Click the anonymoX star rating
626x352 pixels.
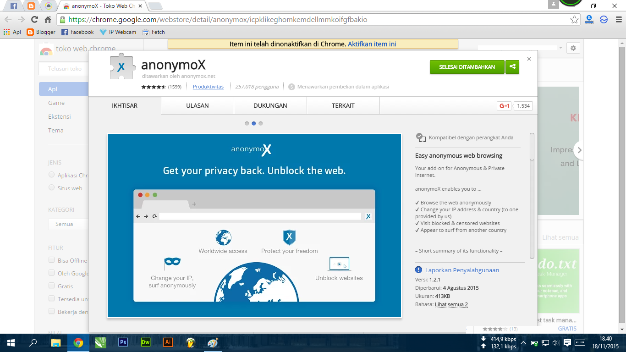pyautogui.click(x=154, y=87)
